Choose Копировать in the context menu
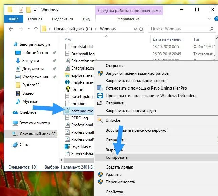218x196 pixels. tap(116, 157)
